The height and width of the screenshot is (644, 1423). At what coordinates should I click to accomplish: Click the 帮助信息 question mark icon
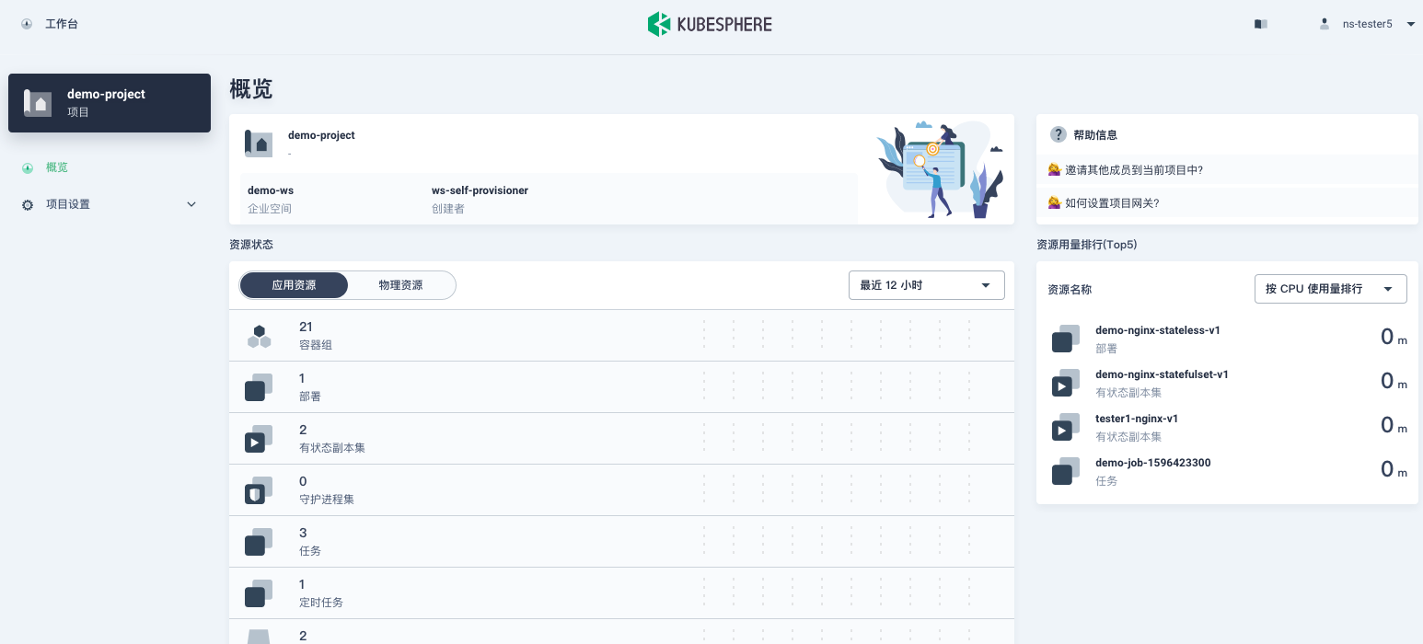[1059, 134]
